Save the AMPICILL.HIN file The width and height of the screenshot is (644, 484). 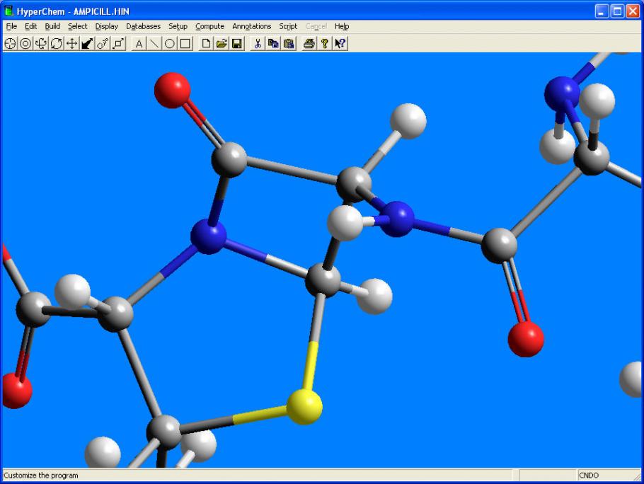coord(237,43)
